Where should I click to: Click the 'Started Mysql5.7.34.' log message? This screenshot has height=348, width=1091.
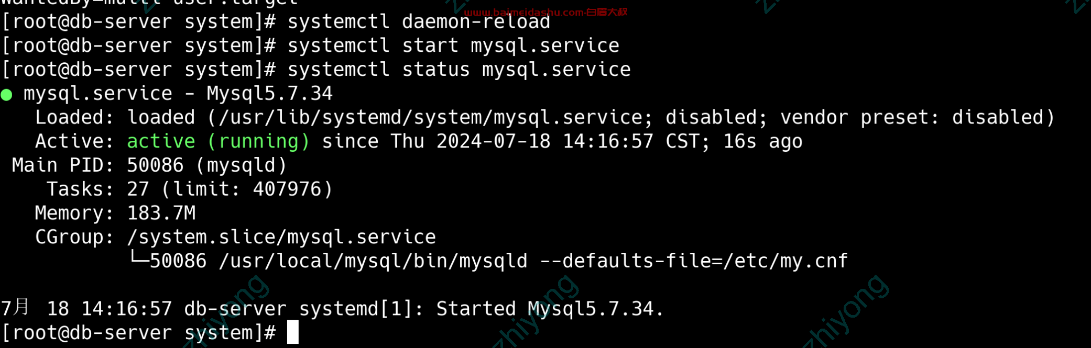[550, 309]
